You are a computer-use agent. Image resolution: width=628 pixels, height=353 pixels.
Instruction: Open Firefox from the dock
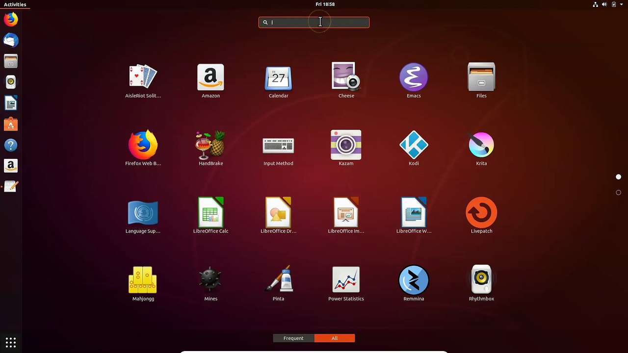pos(11,19)
